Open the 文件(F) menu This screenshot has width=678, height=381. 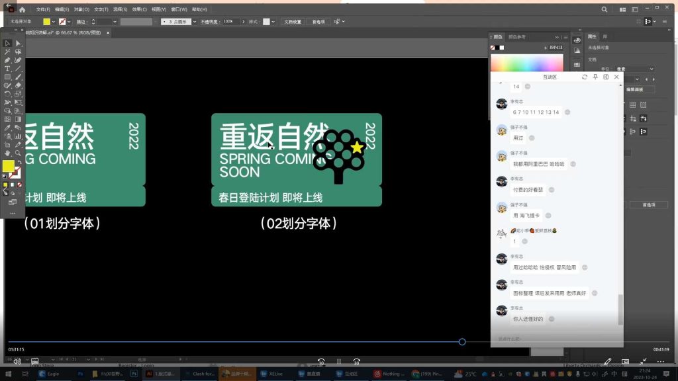click(43, 9)
